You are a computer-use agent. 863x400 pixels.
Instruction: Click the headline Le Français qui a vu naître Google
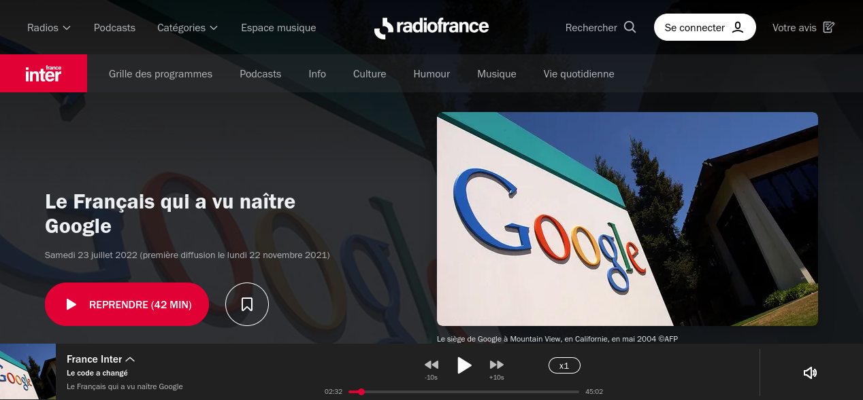(170, 213)
